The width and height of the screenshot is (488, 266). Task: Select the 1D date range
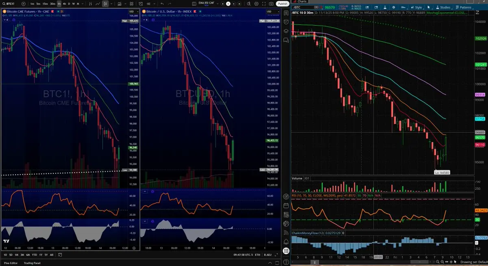(x=5, y=255)
